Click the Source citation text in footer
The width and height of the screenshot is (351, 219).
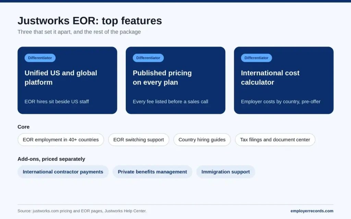82,211
